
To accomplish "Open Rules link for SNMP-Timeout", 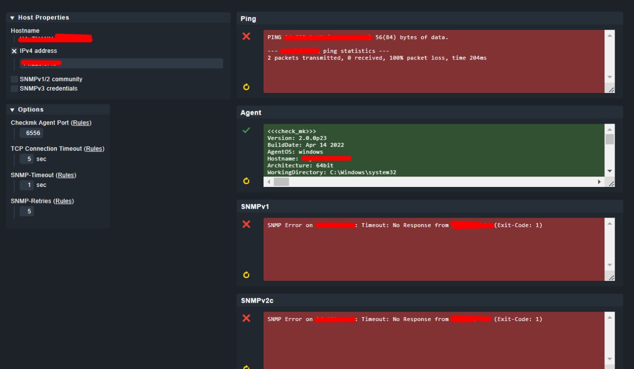I will [x=66, y=175].
